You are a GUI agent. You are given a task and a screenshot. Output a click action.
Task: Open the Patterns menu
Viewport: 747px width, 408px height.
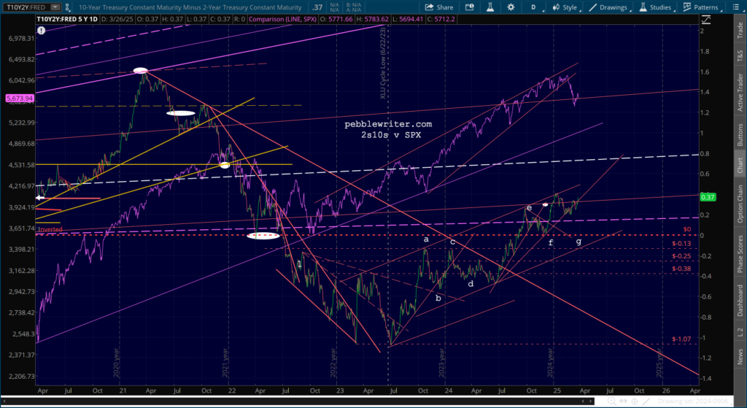pos(701,7)
